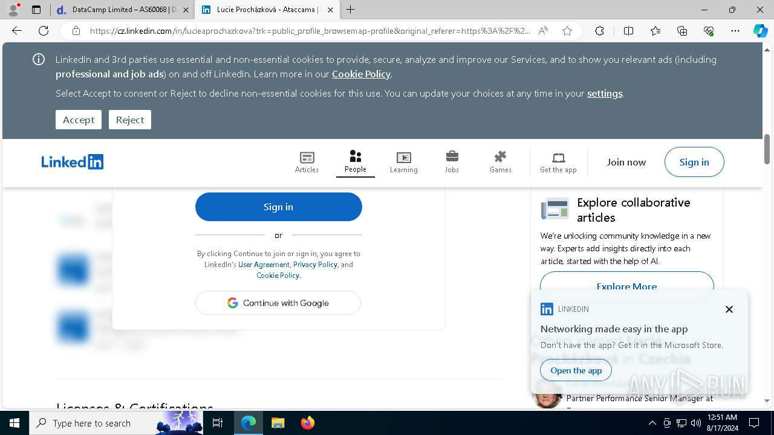This screenshot has height=435, width=774.
Task: Reject non-essential cookies
Action: (x=130, y=120)
